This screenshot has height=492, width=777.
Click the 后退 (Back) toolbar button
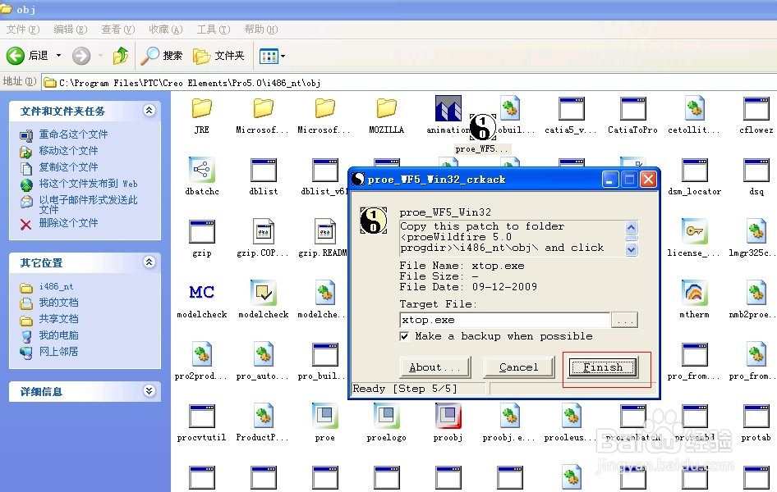pyautogui.click(x=28, y=56)
